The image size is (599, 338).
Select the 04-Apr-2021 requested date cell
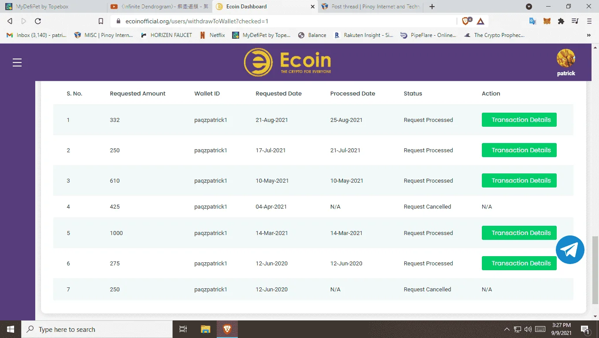click(x=271, y=206)
